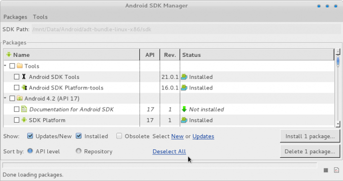Click the API column header

click(x=150, y=55)
